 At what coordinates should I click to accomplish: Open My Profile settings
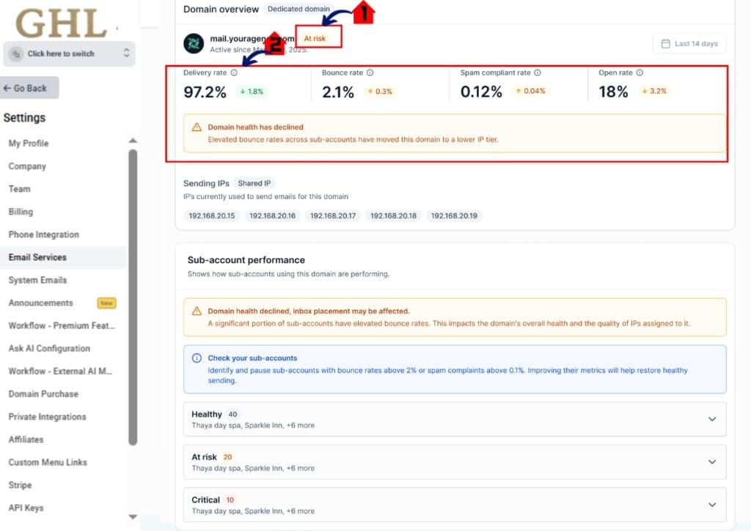coord(29,144)
